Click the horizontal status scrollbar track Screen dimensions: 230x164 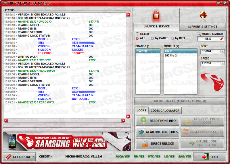64,121
